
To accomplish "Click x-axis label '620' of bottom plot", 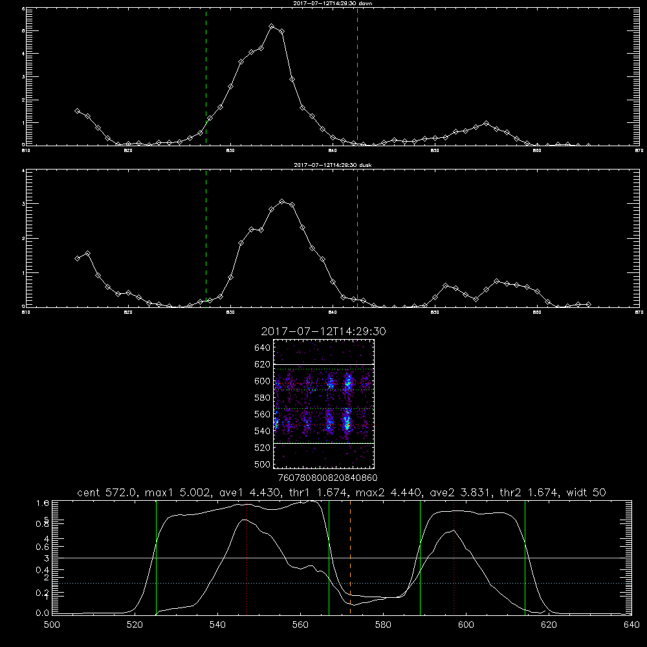I will coord(549,625).
